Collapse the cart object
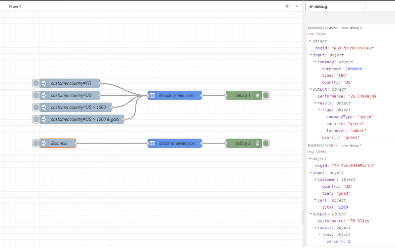 coord(315,200)
